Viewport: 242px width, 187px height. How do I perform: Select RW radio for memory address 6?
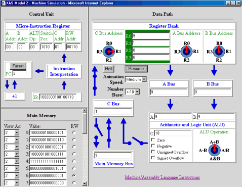point(74,175)
